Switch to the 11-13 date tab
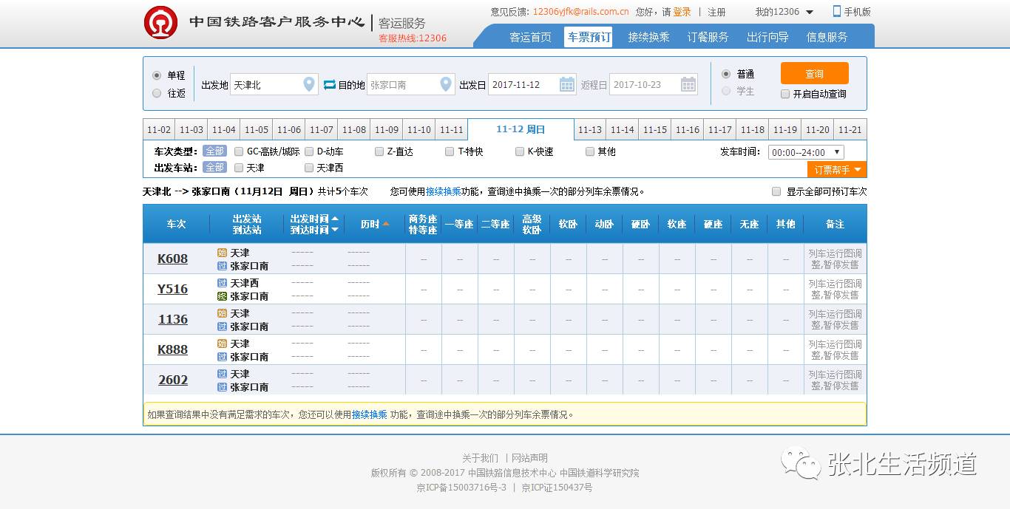Screen dimensions: 1010x509 click(x=590, y=130)
